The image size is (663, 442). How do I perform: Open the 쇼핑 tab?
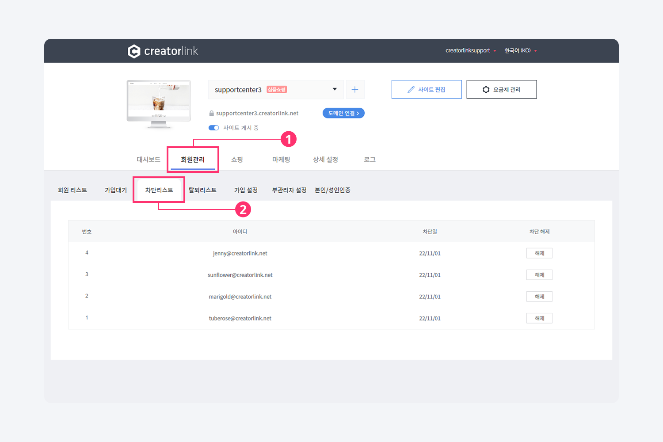[237, 160]
